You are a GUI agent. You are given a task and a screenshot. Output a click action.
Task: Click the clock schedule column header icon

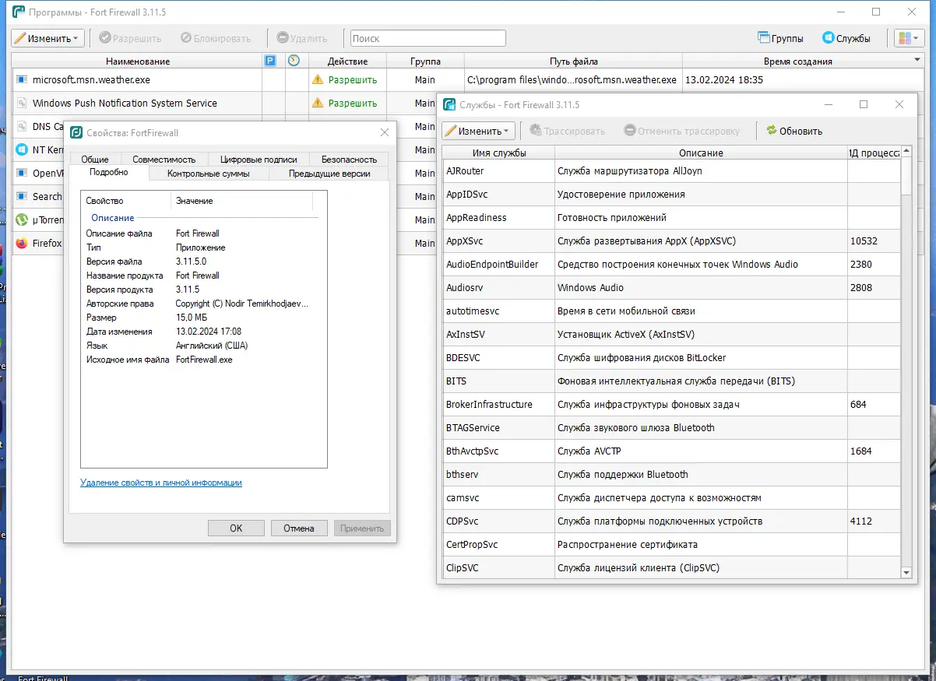coord(294,61)
